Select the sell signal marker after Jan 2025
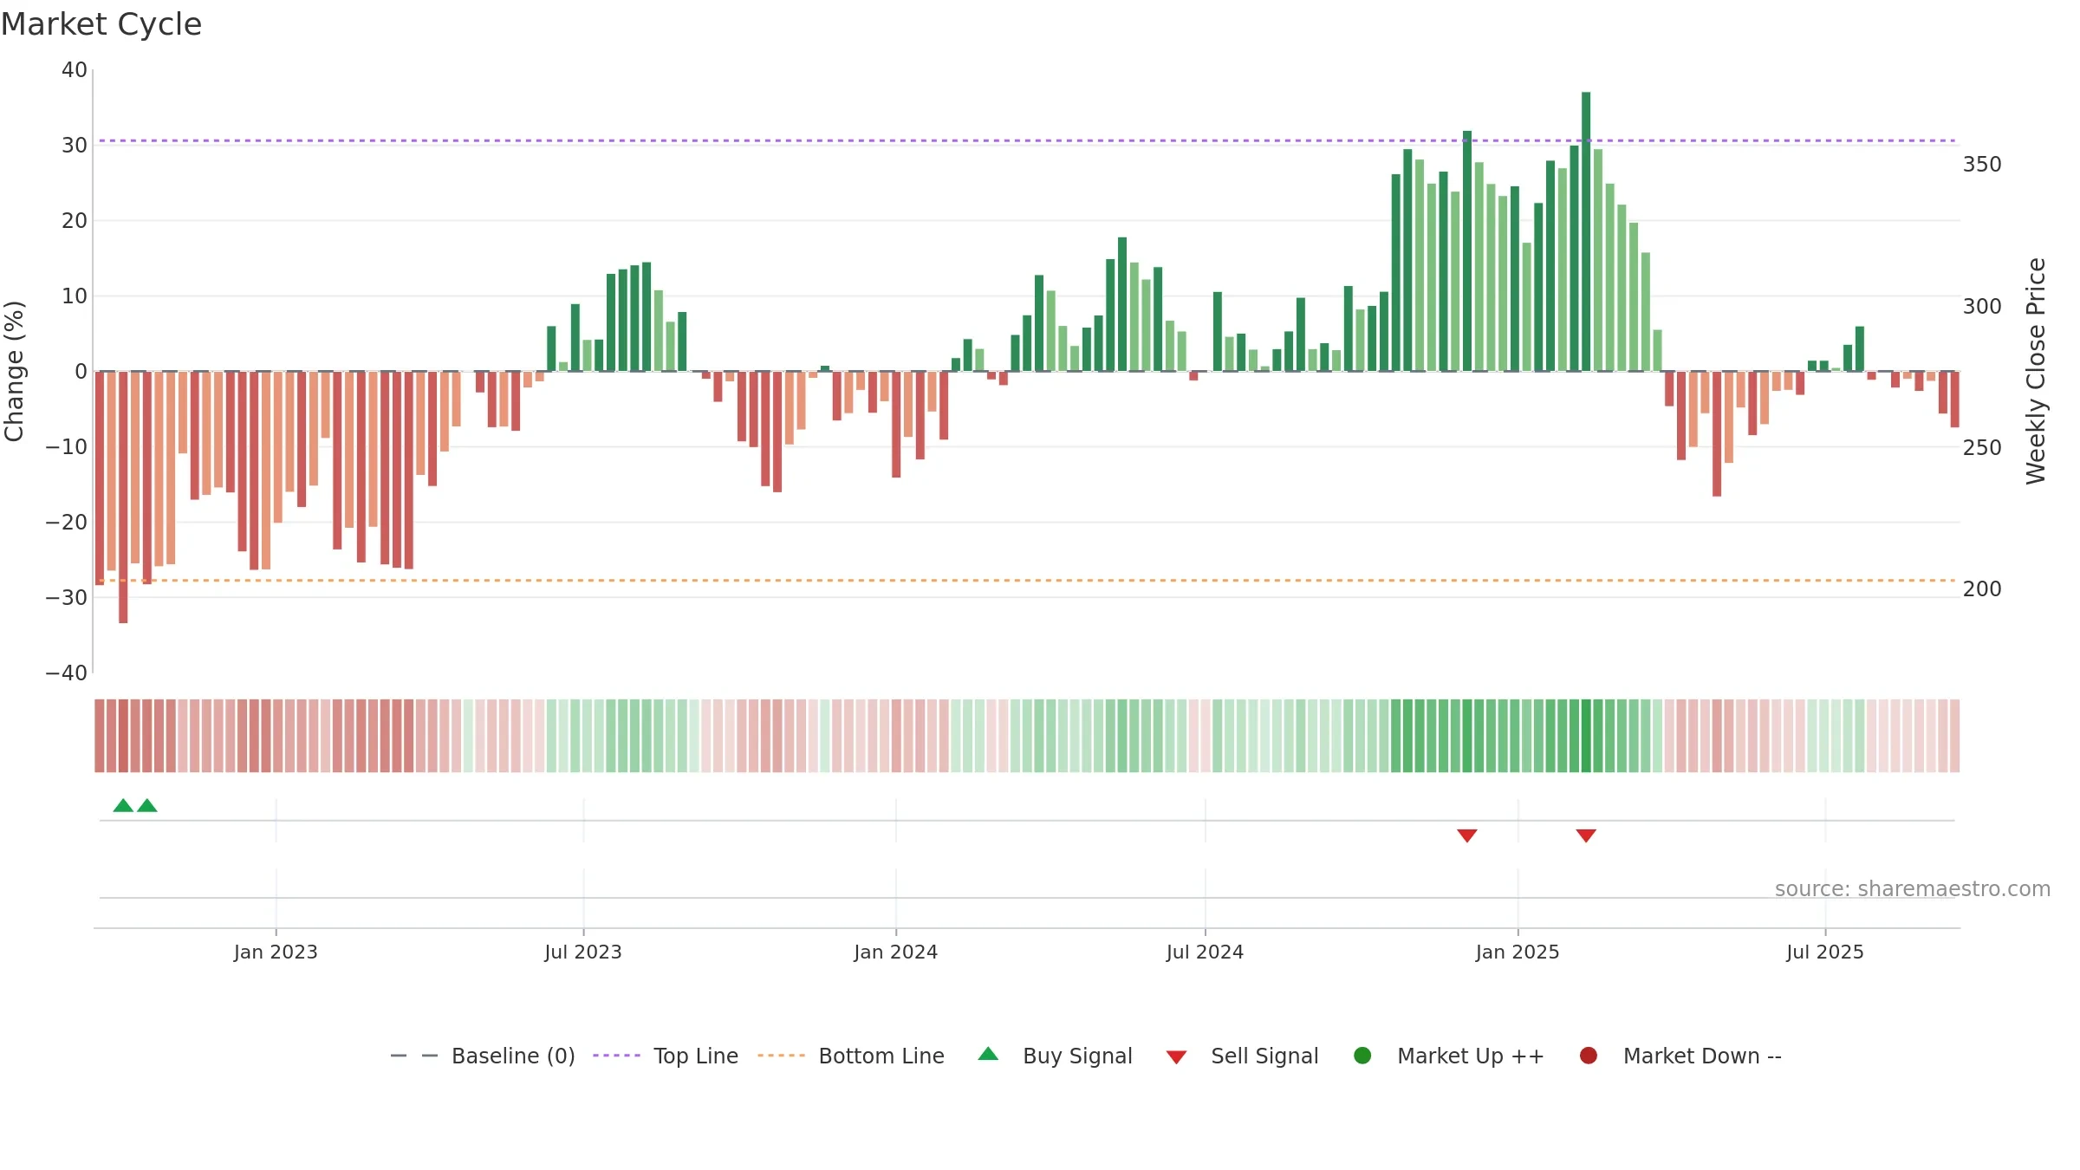The width and height of the screenshot is (2080, 1170). 1586,835
